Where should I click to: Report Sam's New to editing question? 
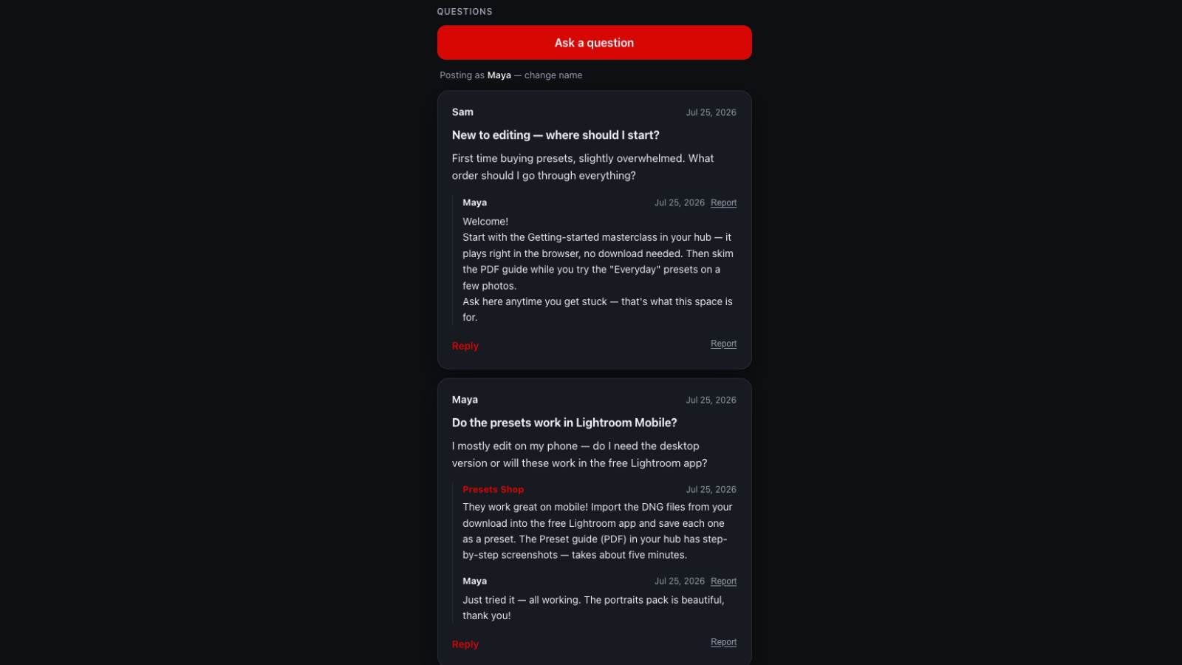pos(723,344)
